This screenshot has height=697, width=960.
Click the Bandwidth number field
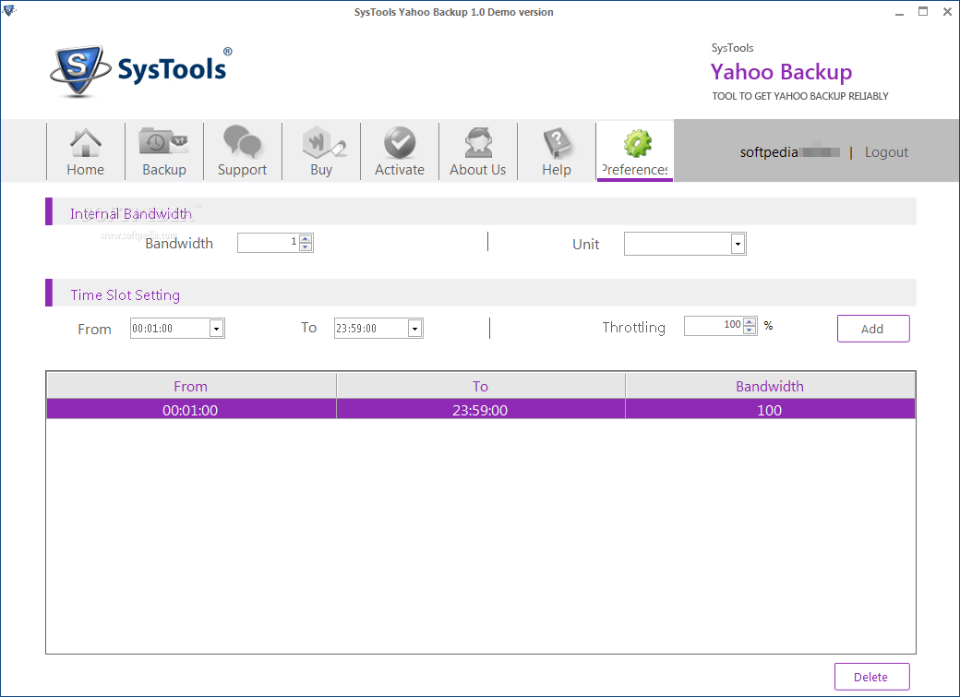(x=269, y=243)
